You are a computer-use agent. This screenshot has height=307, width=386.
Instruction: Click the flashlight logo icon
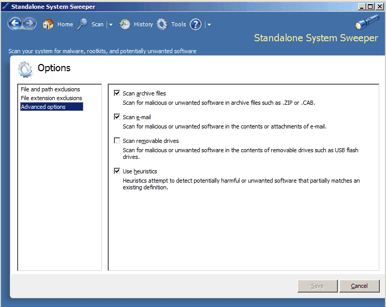click(x=367, y=22)
